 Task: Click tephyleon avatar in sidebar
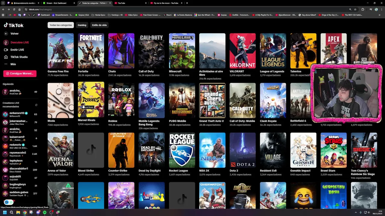point(5,162)
